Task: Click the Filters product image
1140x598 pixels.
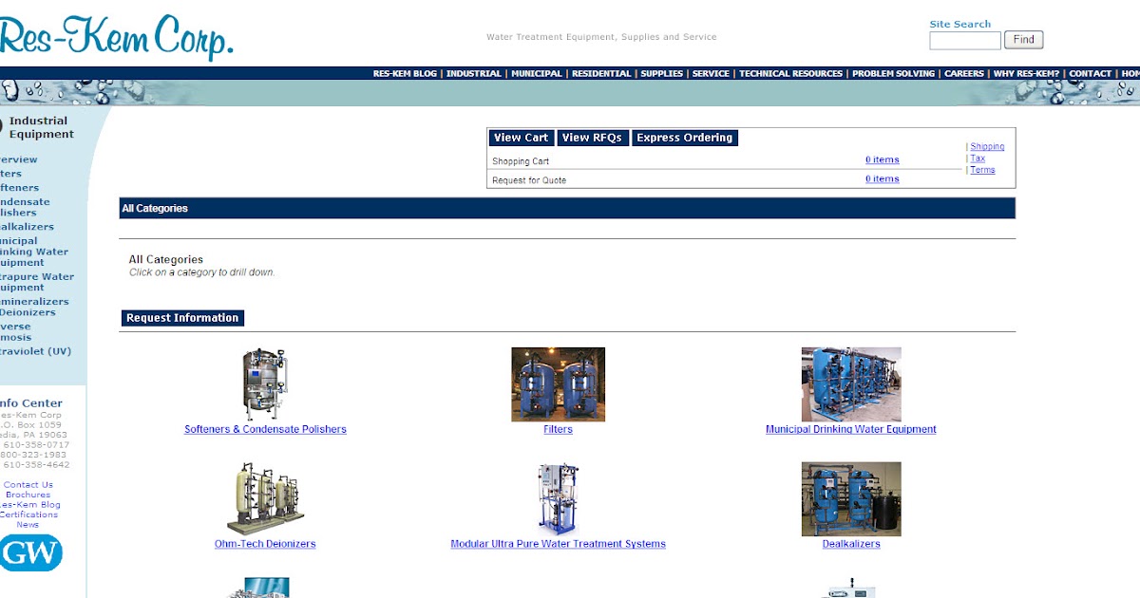Action: [558, 383]
